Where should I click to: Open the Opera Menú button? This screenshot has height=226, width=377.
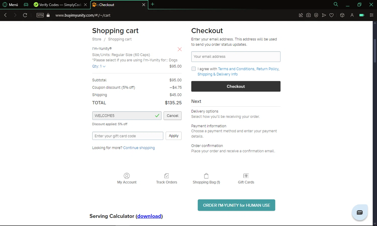pos(10,5)
